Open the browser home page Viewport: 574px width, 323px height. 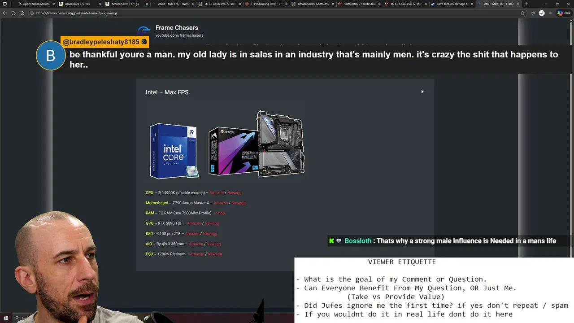point(22,13)
